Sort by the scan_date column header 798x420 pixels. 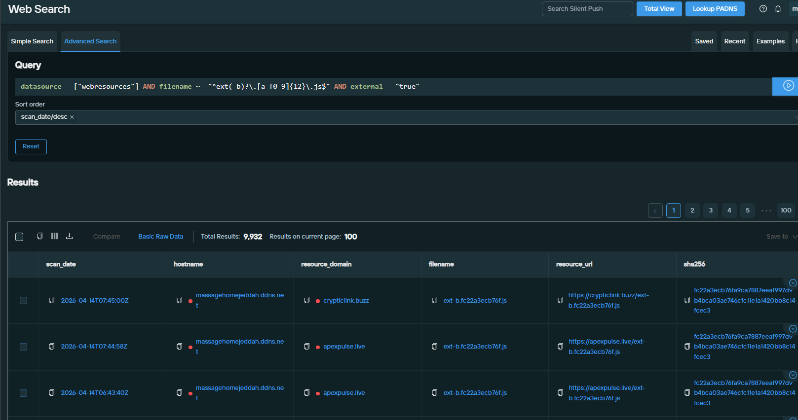tap(61, 264)
